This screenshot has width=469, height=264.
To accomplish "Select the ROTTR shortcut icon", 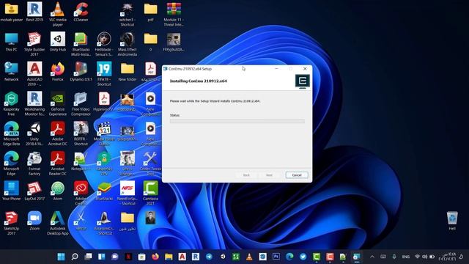I will (81, 133).
